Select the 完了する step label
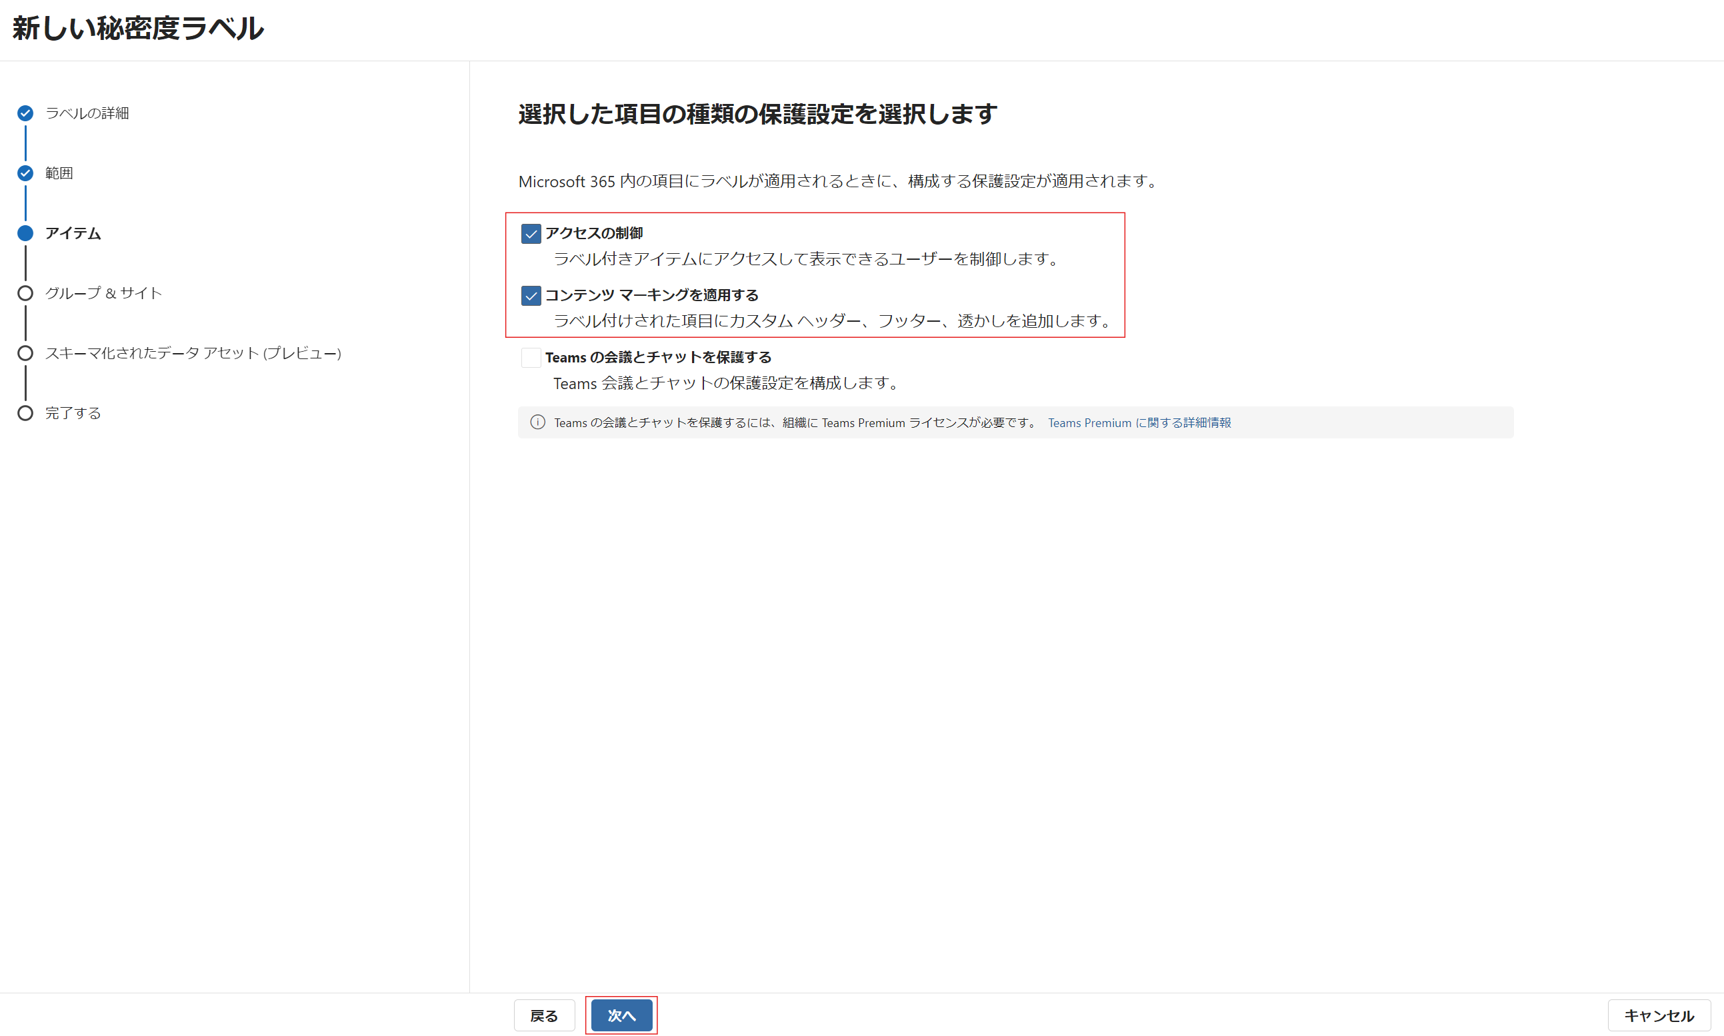 coord(73,413)
